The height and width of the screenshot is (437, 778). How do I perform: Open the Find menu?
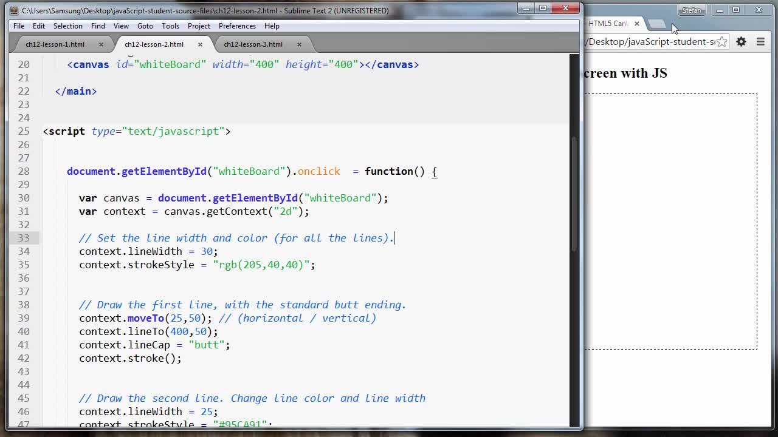tap(98, 26)
